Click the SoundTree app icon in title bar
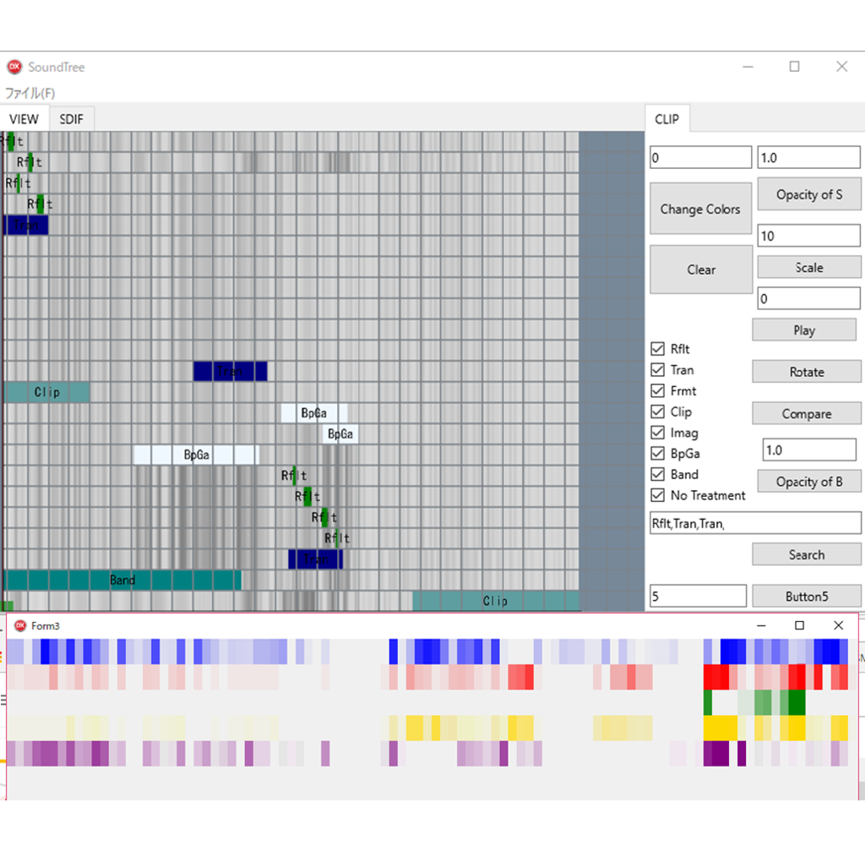Screen dimensions: 865x851 [14, 67]
